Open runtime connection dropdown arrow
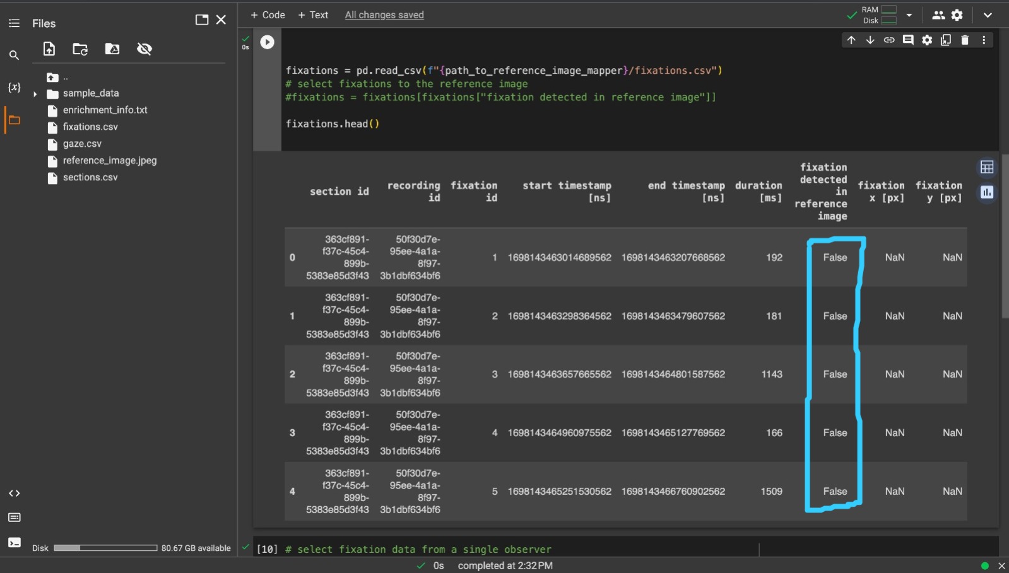 (x=909, y=15)
